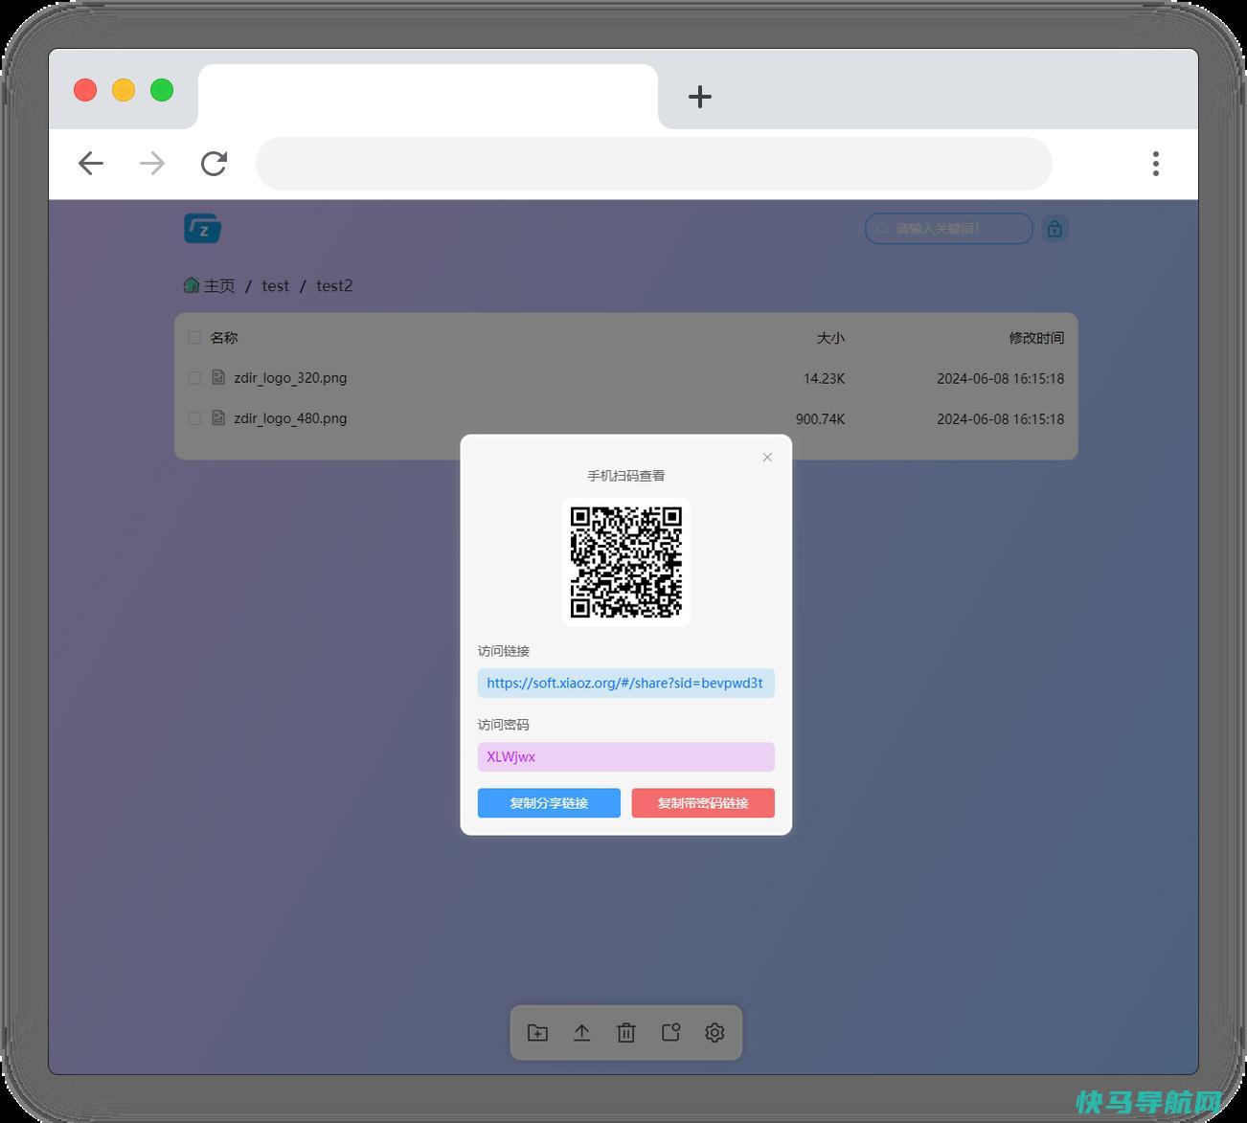Click zdir_logo_320.png date 2024-06-08 16:15:18
Image resolution: width=1247 pixels, height=1123 pixels.
[x=1001, y=378]
